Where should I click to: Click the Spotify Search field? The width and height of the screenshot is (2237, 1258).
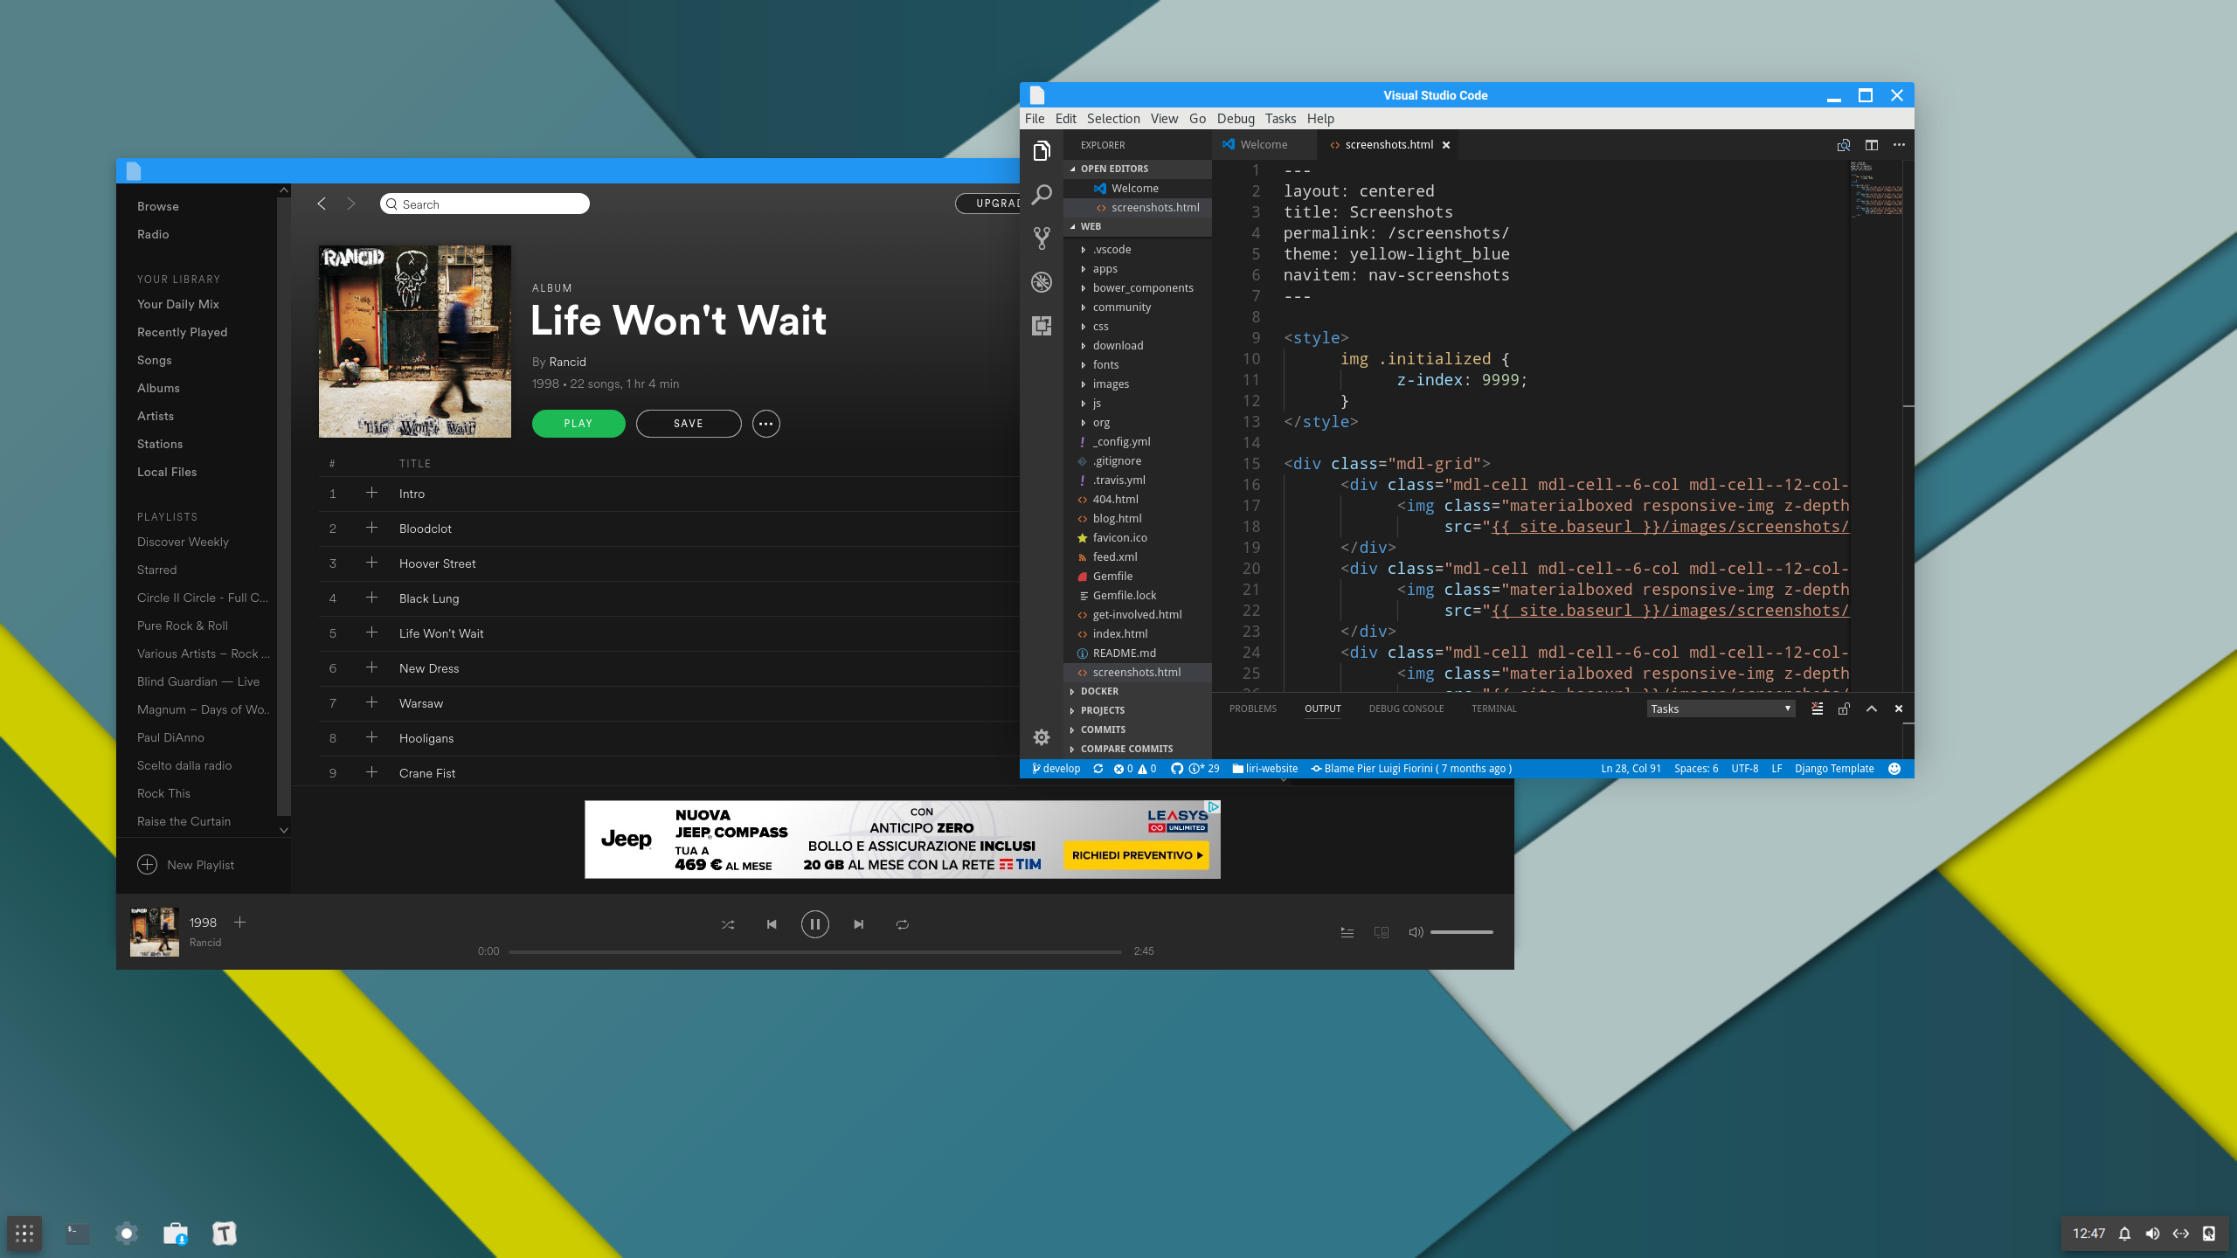tap(485, 204)
